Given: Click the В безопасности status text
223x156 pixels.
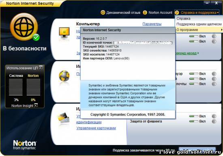Looking at the screenshot, I should tap(25, 48).
